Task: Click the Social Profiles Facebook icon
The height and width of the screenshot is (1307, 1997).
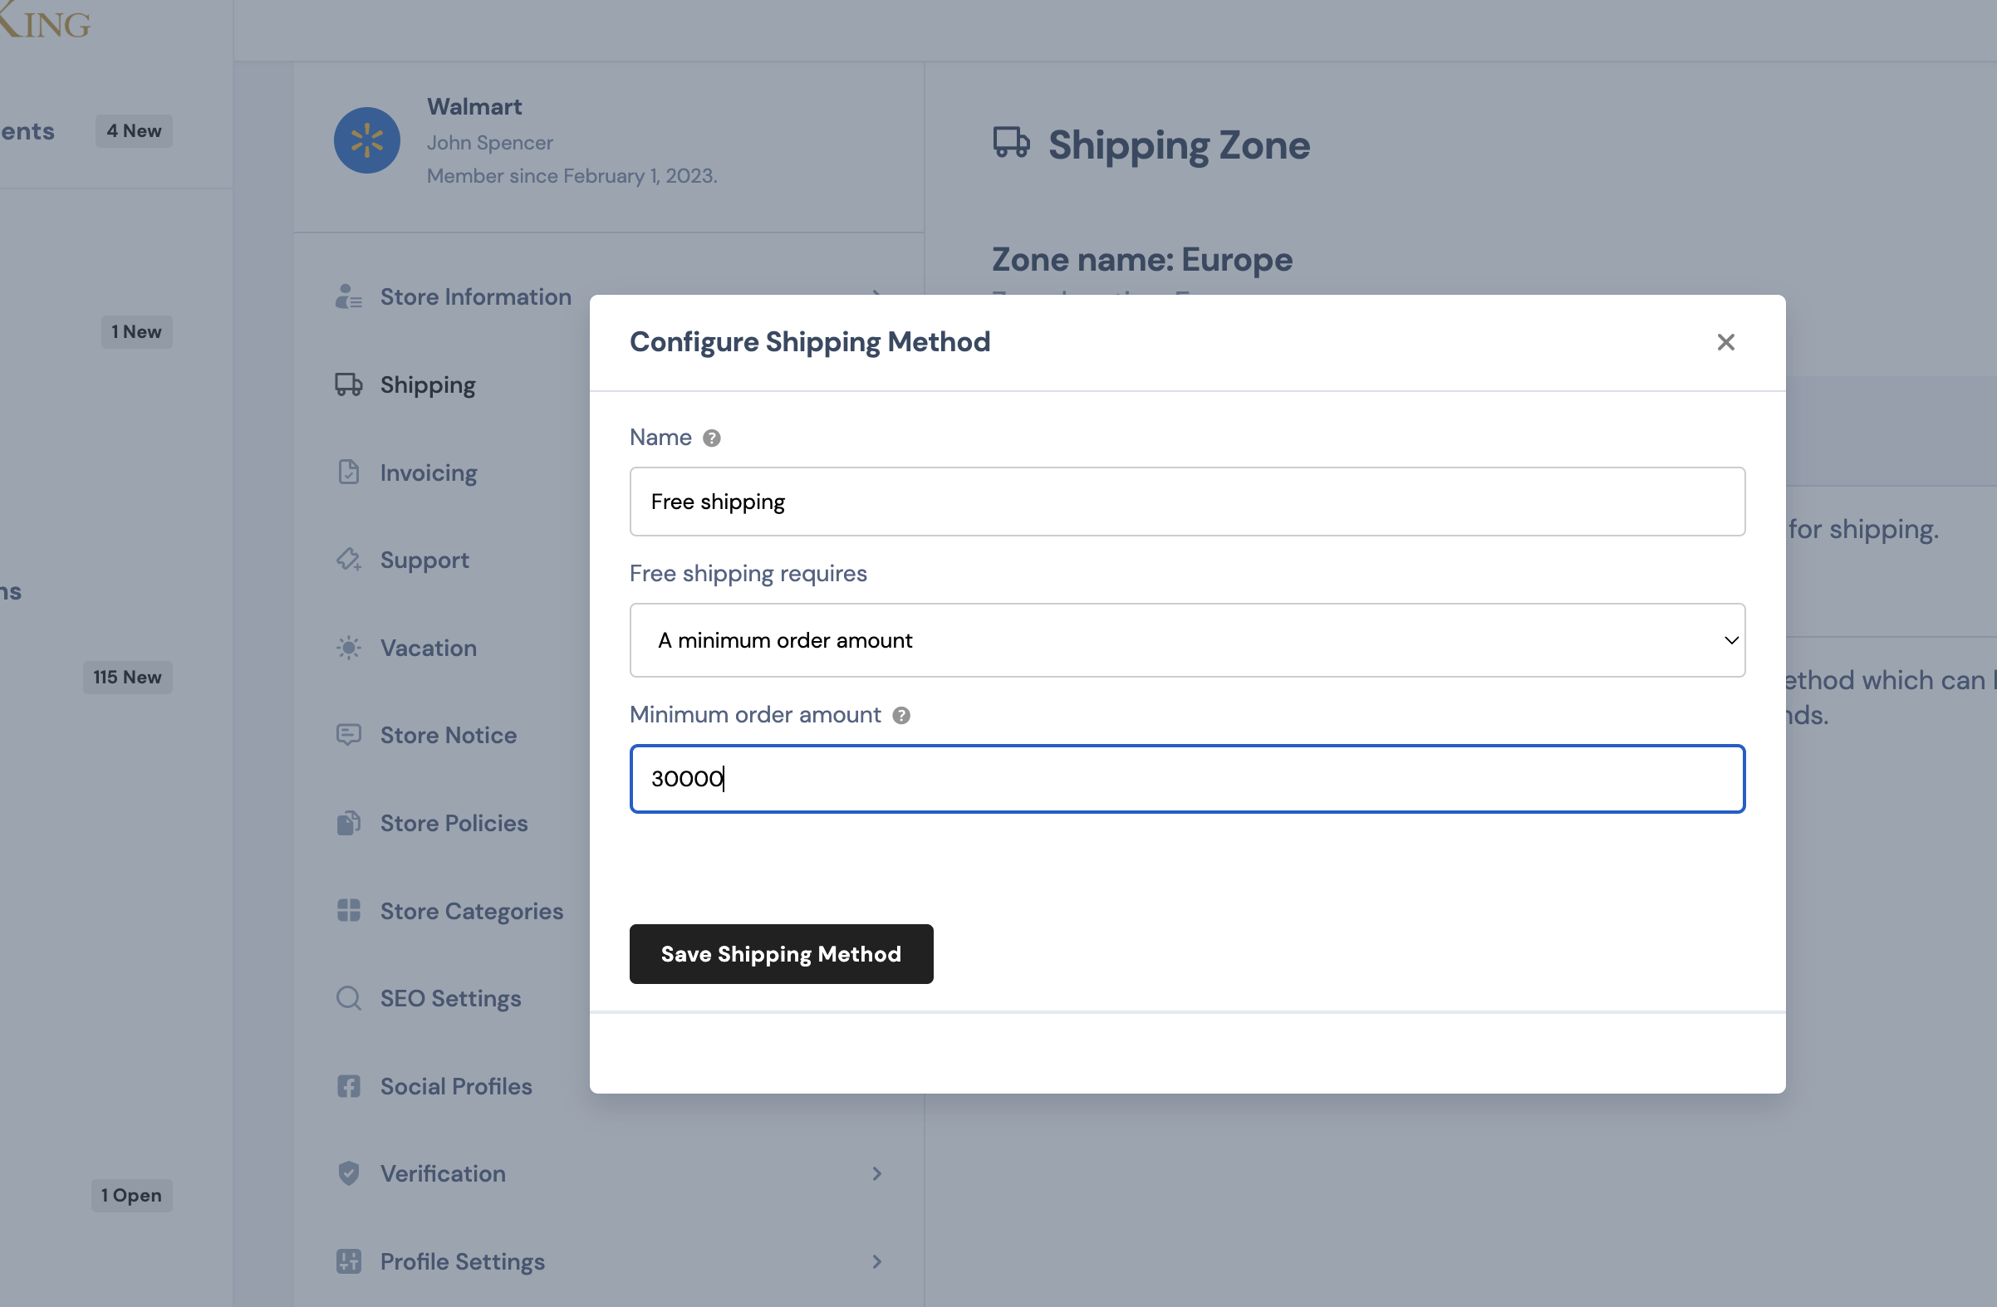Action: coord(348,1086)
